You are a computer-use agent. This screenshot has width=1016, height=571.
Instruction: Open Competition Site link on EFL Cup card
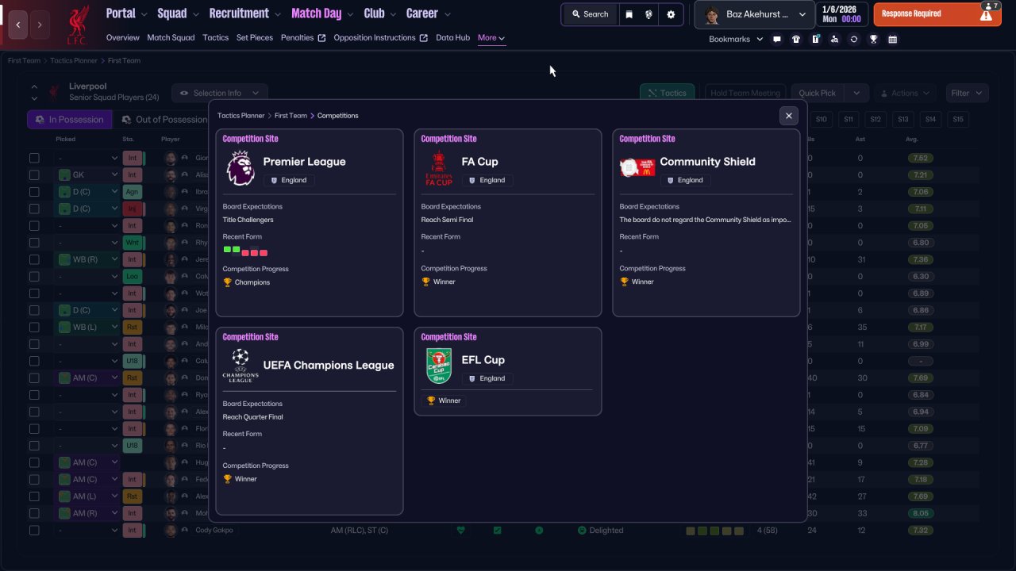click(x=448, y=337)
